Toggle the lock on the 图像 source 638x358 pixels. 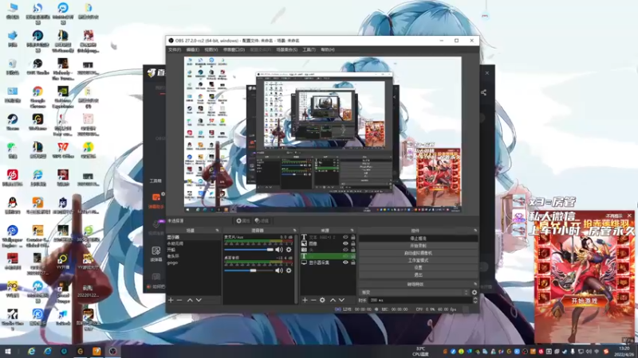click(x=352, y=243)
